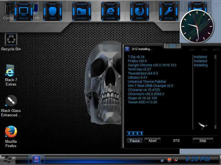Click the Windows Start orb
The image size is (221, 165).
[x=7, y=160]
